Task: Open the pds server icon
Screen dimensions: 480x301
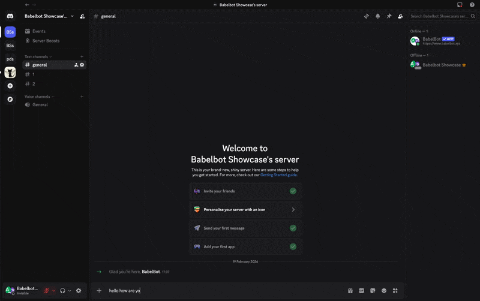Action: click(10, 59)
